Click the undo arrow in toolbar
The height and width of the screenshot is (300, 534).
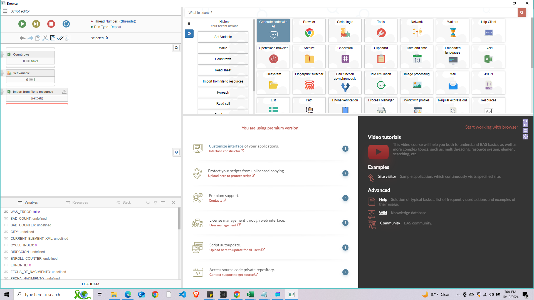(x=23, y=38)
